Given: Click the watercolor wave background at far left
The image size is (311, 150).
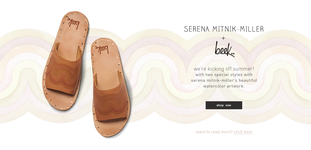Looking at the screenshot, I should tap(15, 75).
